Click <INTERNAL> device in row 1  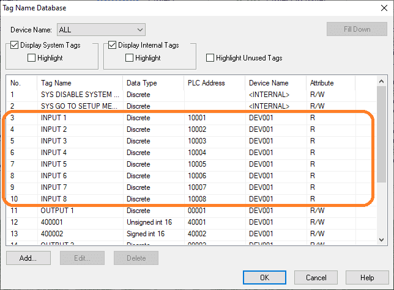[x=269, y=95]
